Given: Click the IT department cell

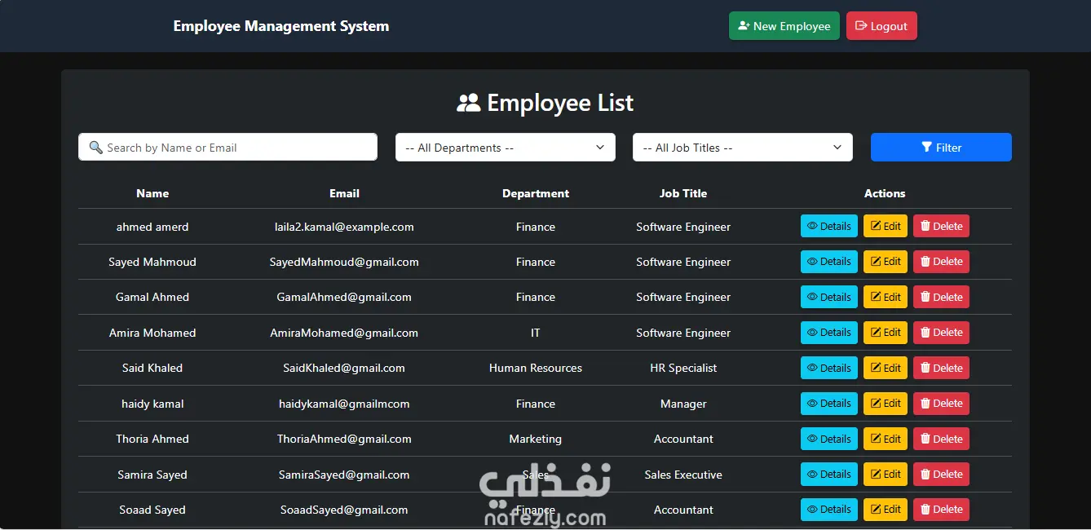Looking at the screenshot, I should pyautogui.click(x=536, y=333).
